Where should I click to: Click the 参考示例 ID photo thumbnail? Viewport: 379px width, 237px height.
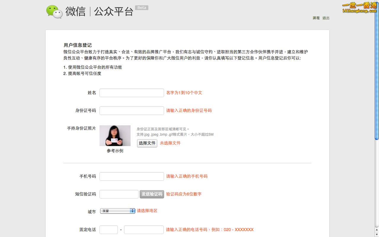coord(115,136)
